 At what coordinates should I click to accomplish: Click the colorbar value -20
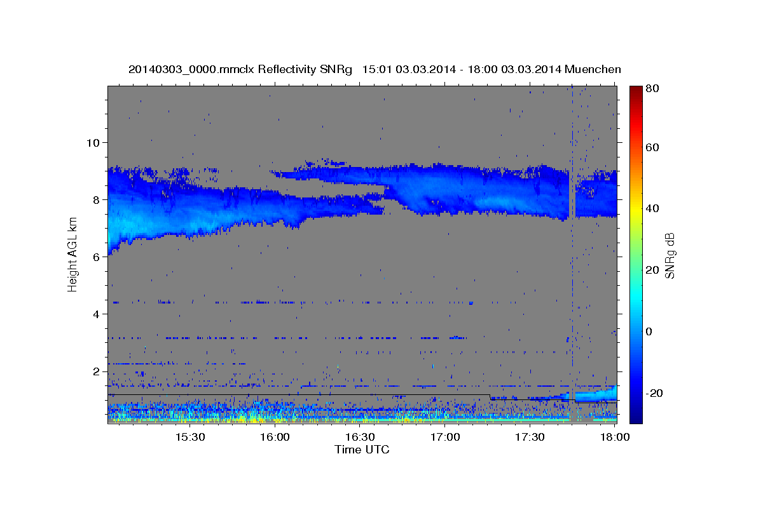click(655, 393)
